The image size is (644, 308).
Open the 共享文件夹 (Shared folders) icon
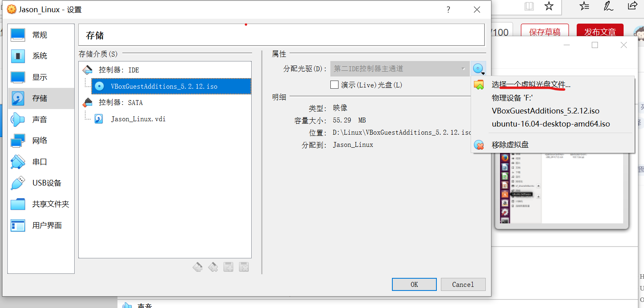pos(18,204)
